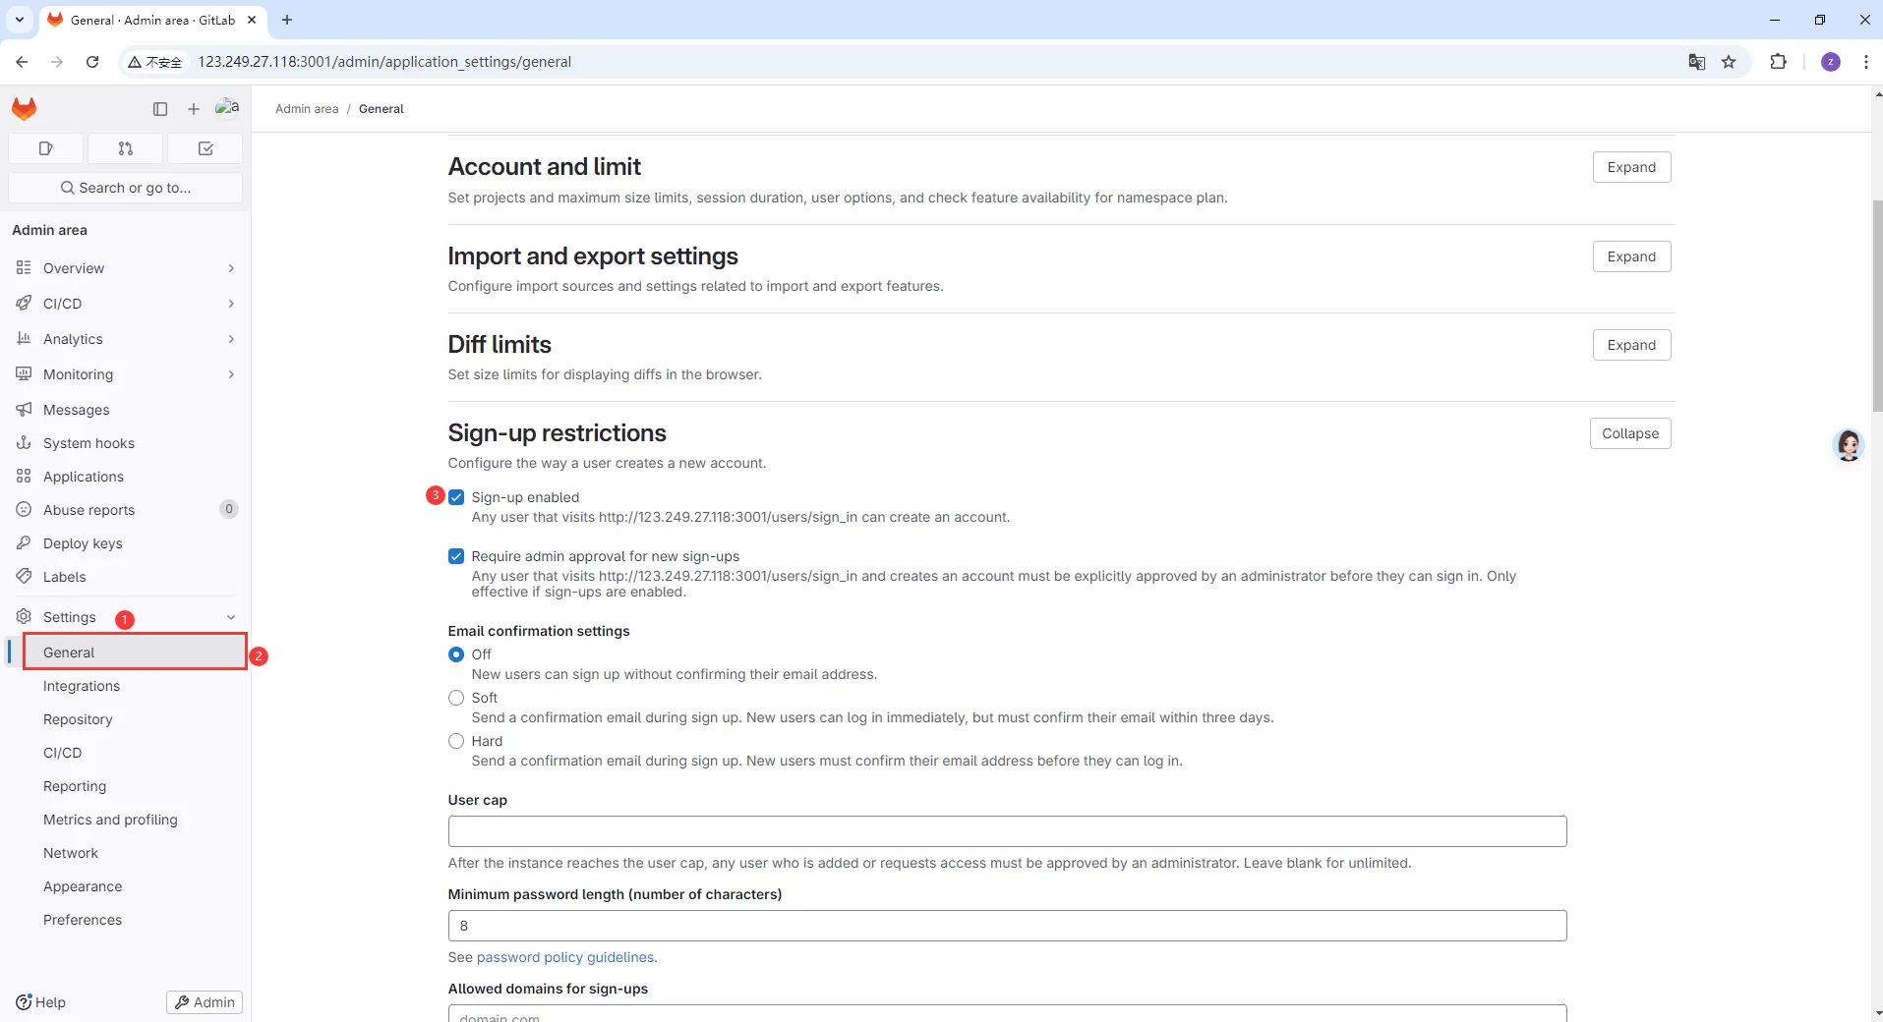Image resolution: width=1883 pixels, height=1022 pixels.
Task: Open the Integrations settings page
Action: pyautogui.click(x=82, y=686)
